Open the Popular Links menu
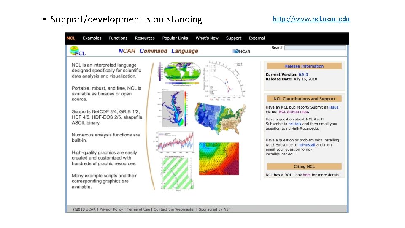 pos(175,38)
